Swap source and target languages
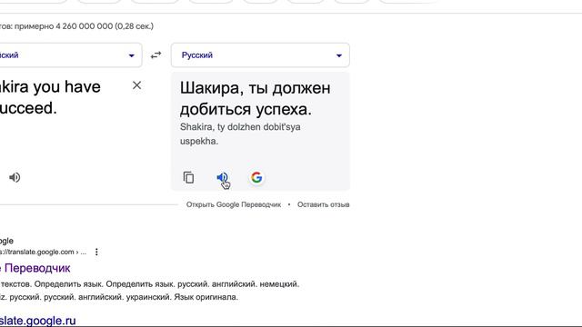The height and width of the screenshot is (327, 582). pos(156,55)
